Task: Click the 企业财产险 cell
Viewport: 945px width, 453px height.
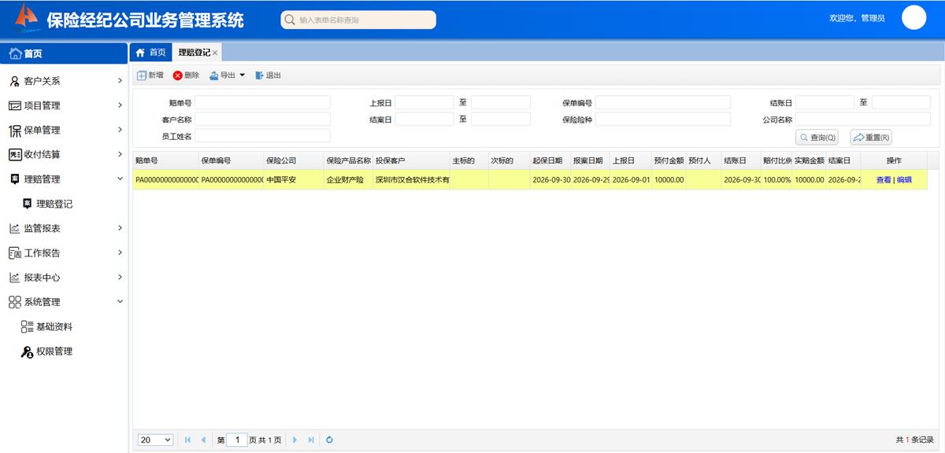Action: (x=348, y=180)
